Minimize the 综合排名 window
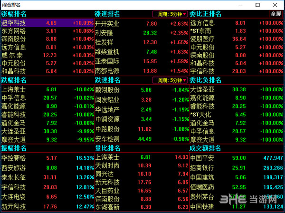This screenshot has width=285, height=213. (240, 4)
